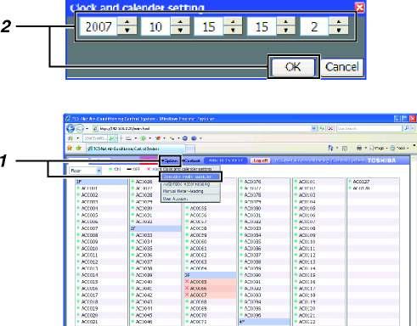Screen dimensions: 417x326
Task: Select unit AC0035
Action: tap(144, 249)
